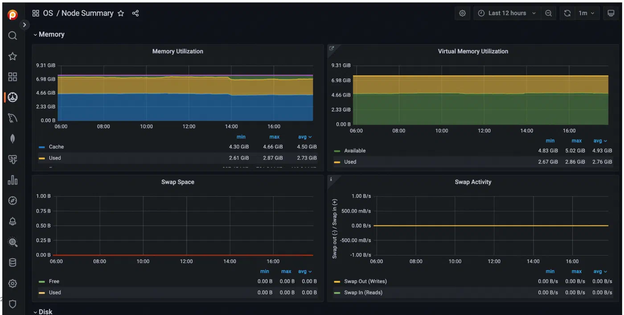The width and height of the screenshot is (624, 315).
Task: Sort Virtual Memory legend by max
Action: coord(577,141)
